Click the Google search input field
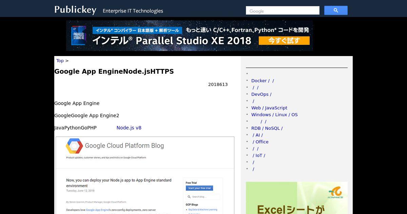 click(x=283, y=11)
